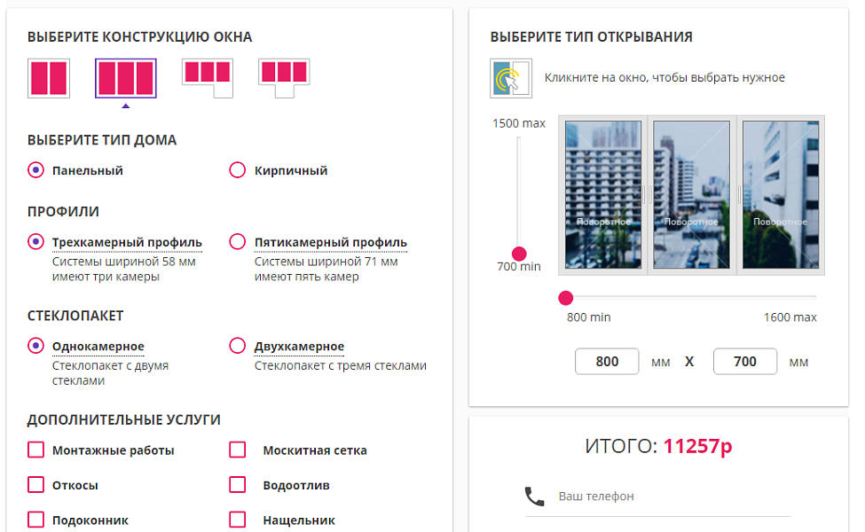865x532 pixels.
Task: Click the vertical height slider handle
Action: point(520,254)
